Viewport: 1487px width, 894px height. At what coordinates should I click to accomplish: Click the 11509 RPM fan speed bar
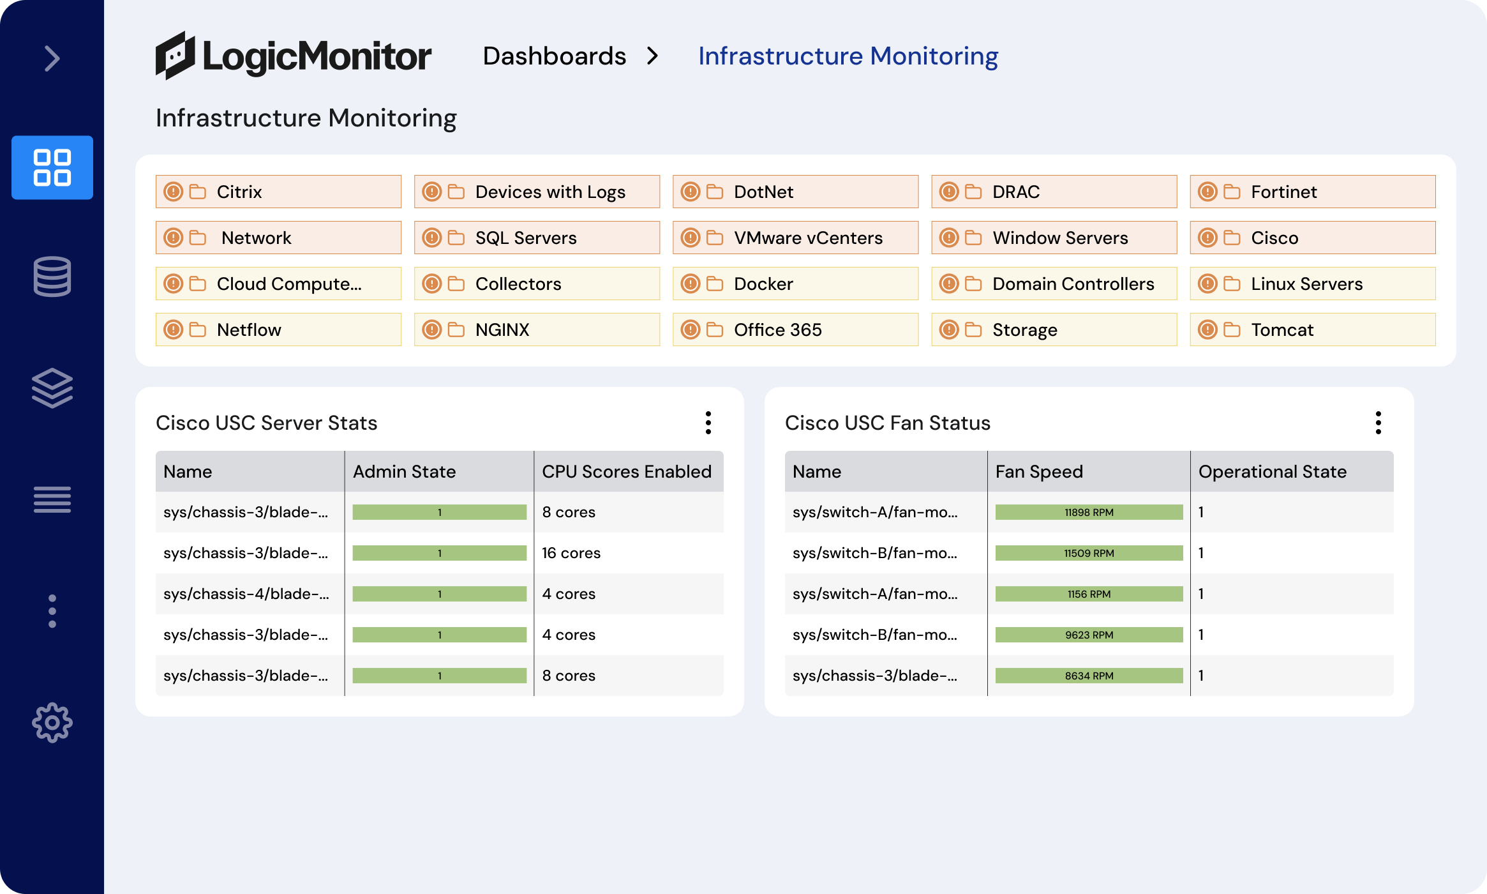click(x=1089, y=553)
